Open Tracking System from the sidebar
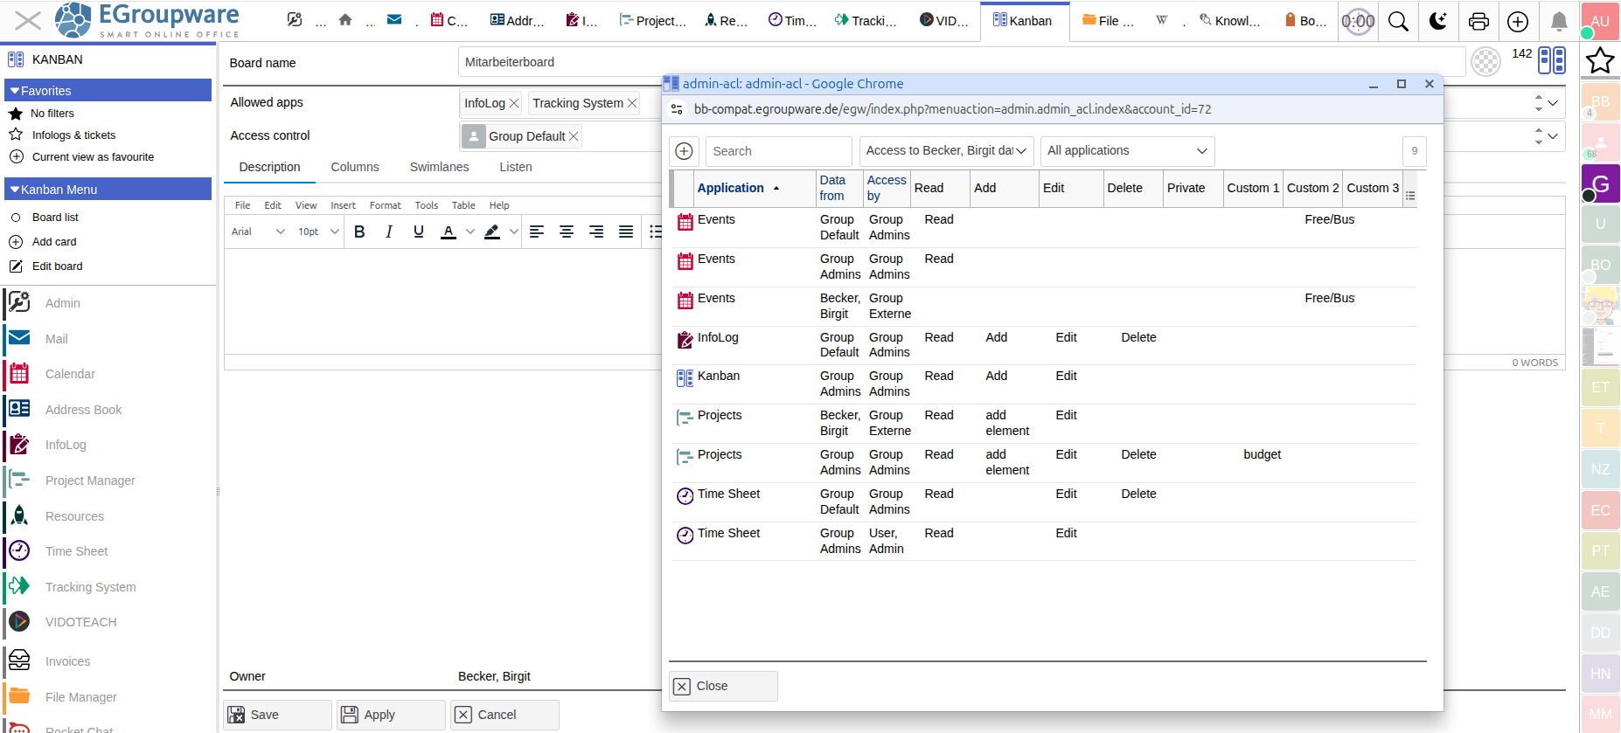Image resolution: width=1621 pixels, height=733 pixels. click(x=90, y=587)
